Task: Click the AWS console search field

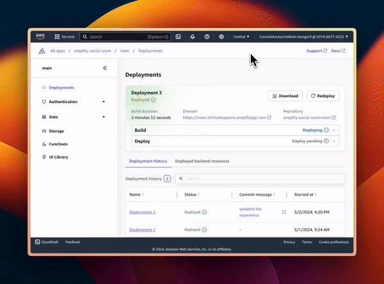Action: click(x=125, y=36)
